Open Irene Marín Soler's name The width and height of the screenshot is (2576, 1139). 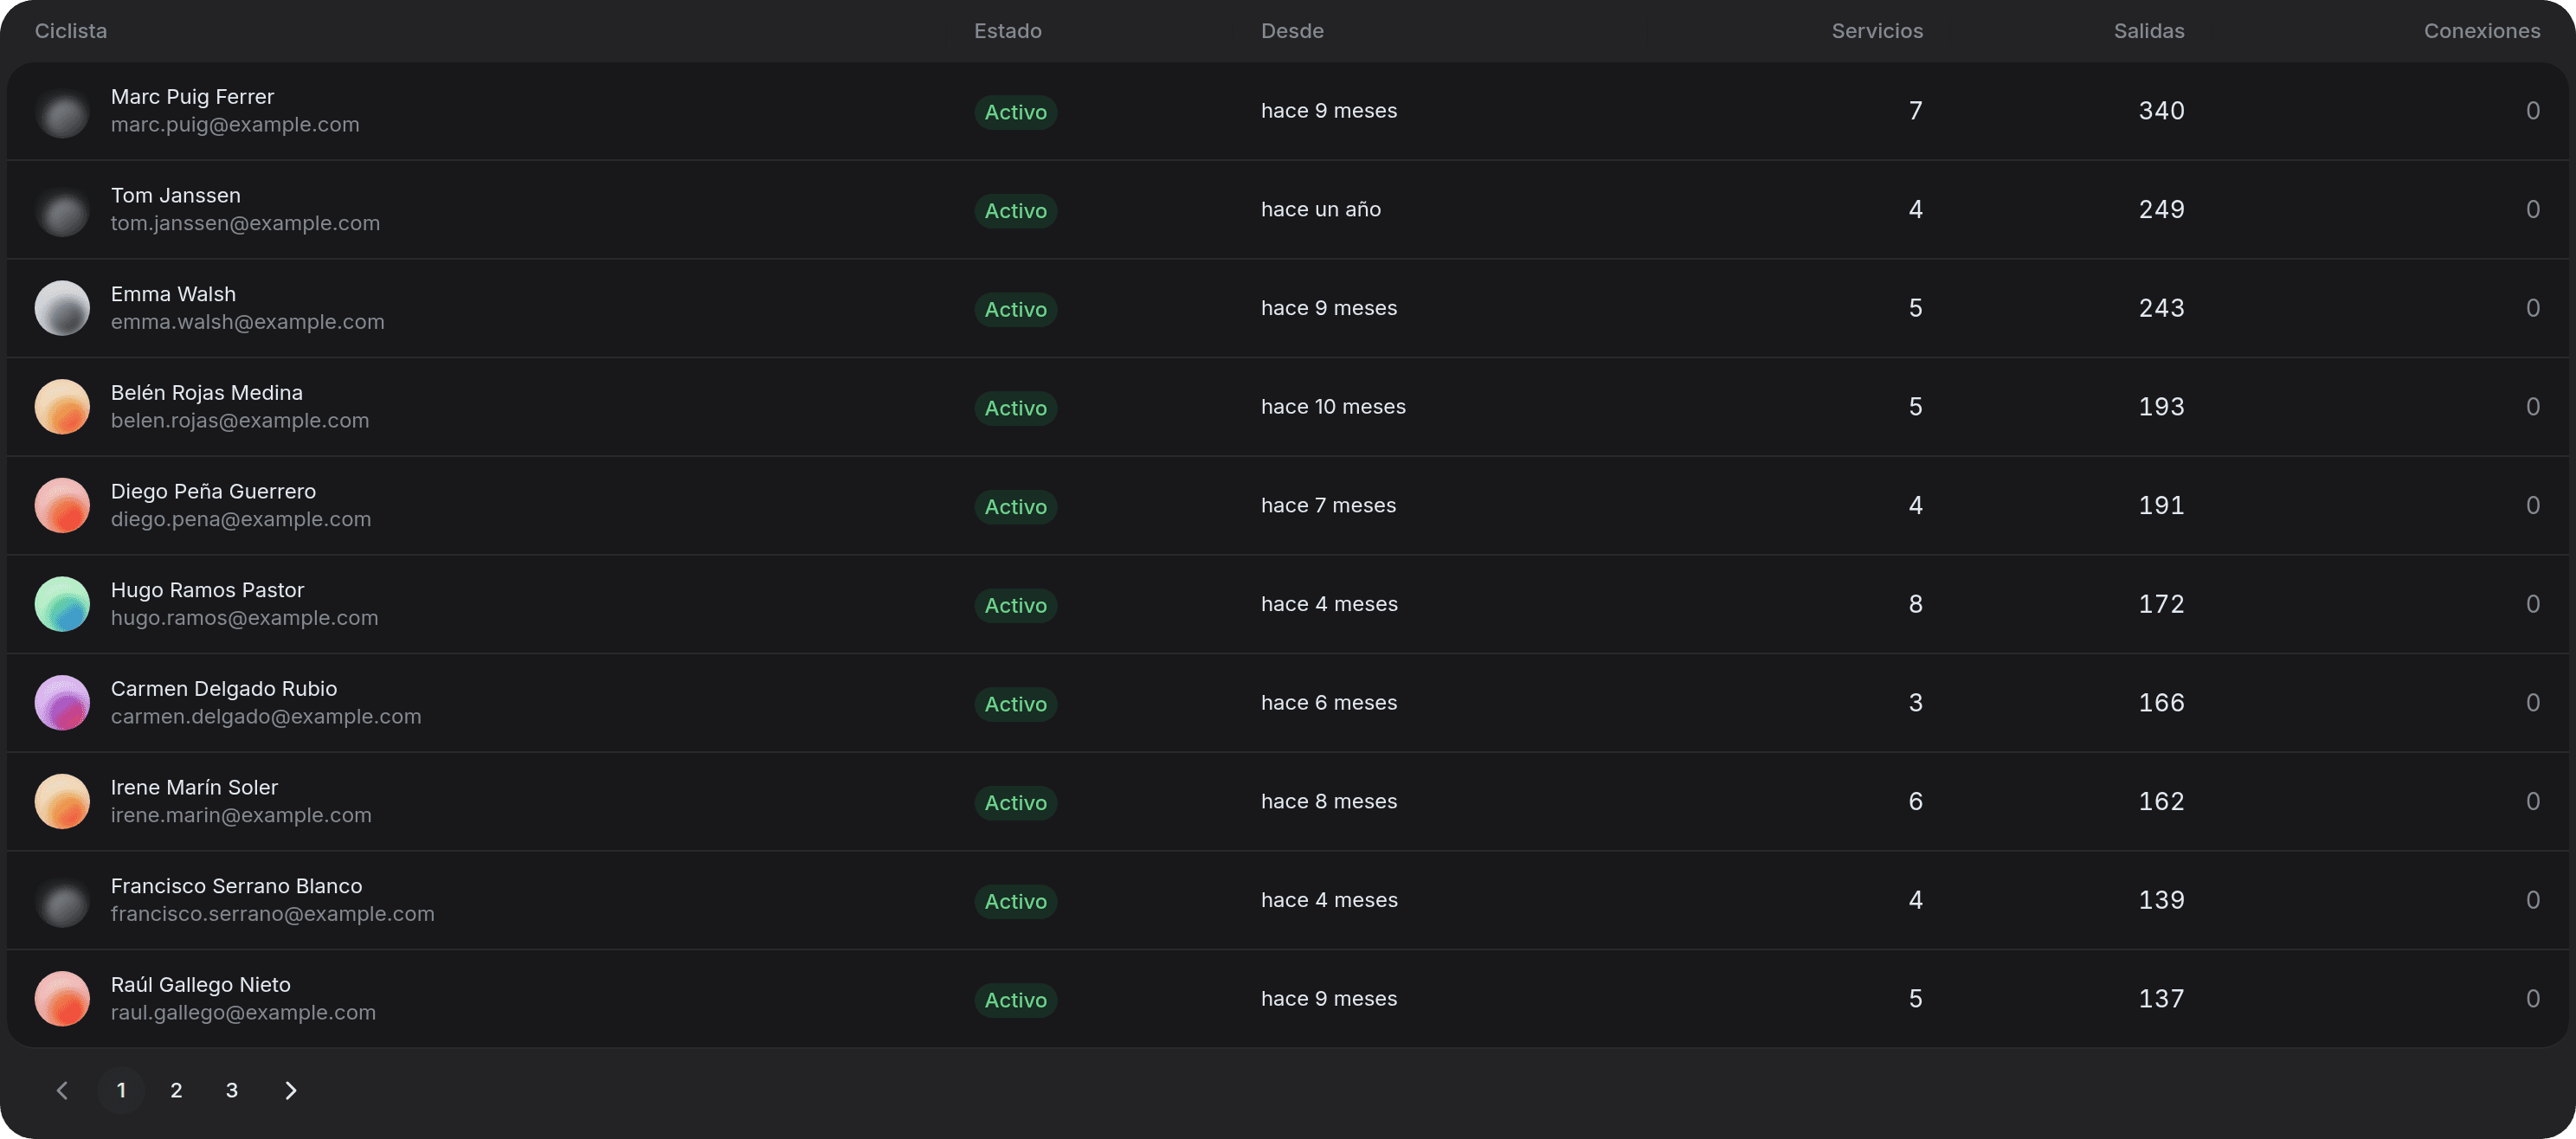click(194, 788)
